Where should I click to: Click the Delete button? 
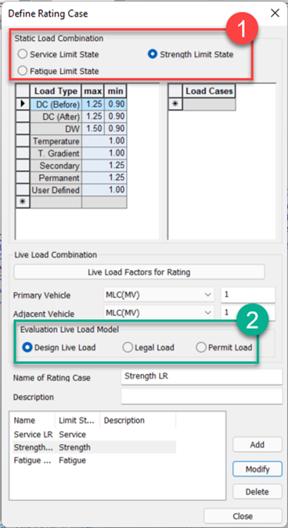(x=257, y=492)
